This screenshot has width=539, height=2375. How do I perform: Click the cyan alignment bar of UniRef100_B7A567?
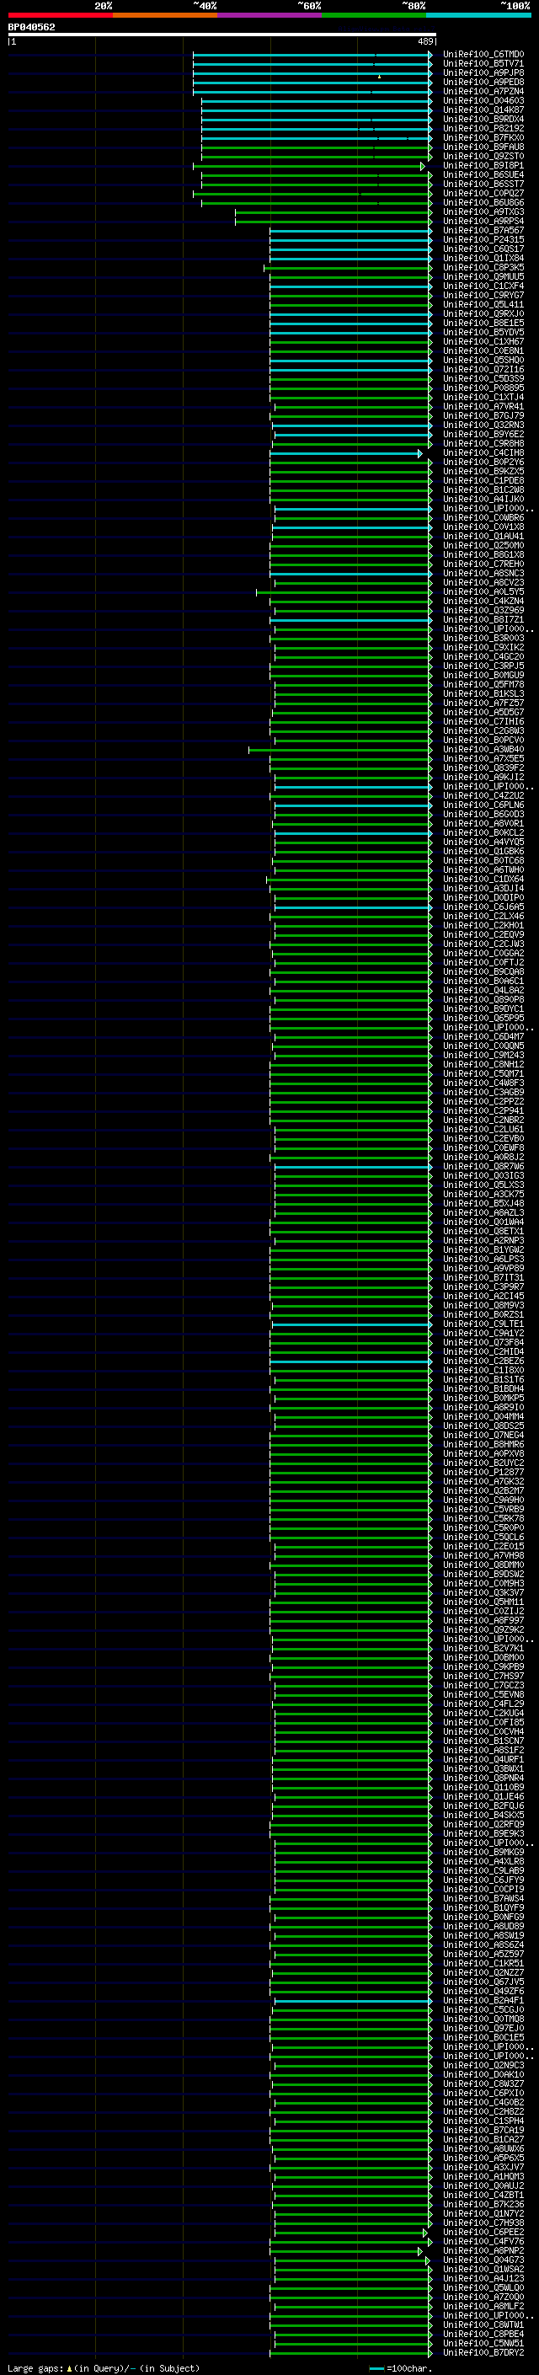click(x=350, y=231)
